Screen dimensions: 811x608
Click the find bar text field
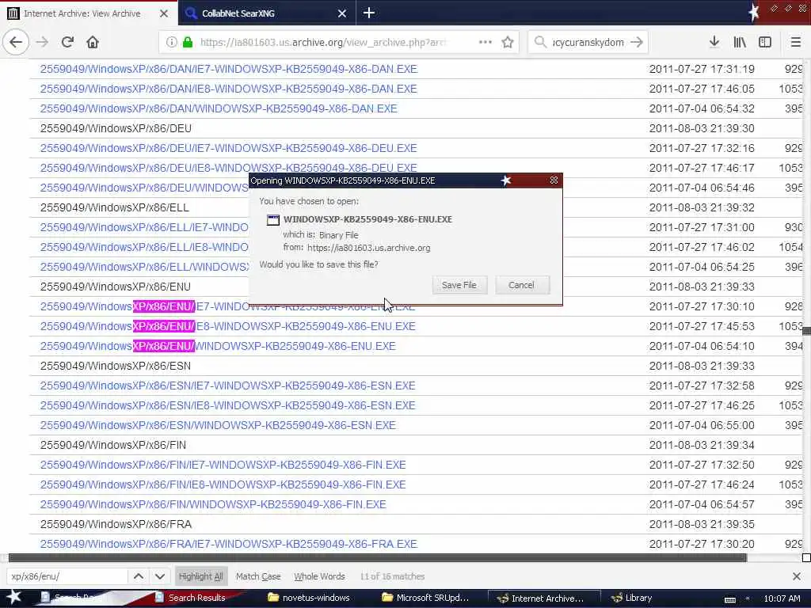click(67, 576)
